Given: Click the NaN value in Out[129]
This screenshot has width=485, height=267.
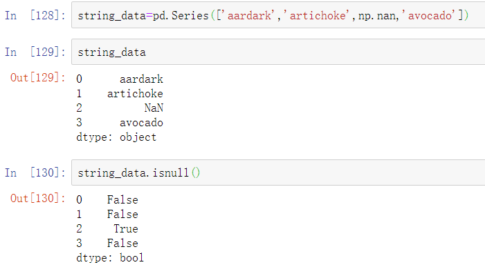Looking at the screenshot, I should (154, 108).
